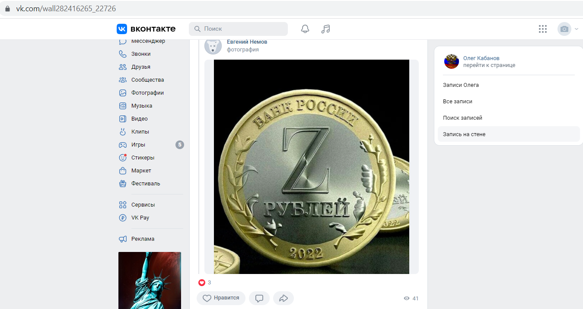Click the фотография label under author
The height and width of the screenshot is (309, 583).
243,50
